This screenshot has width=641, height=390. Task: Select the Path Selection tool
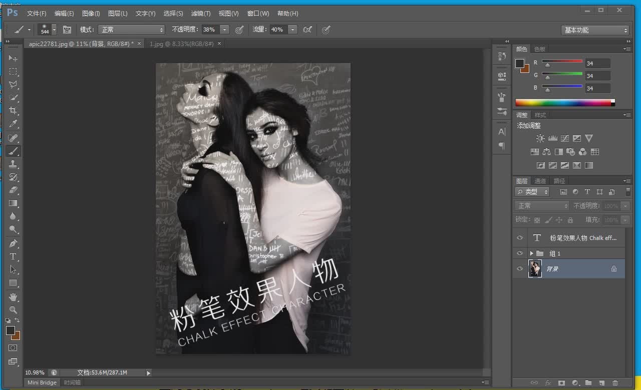13,269
